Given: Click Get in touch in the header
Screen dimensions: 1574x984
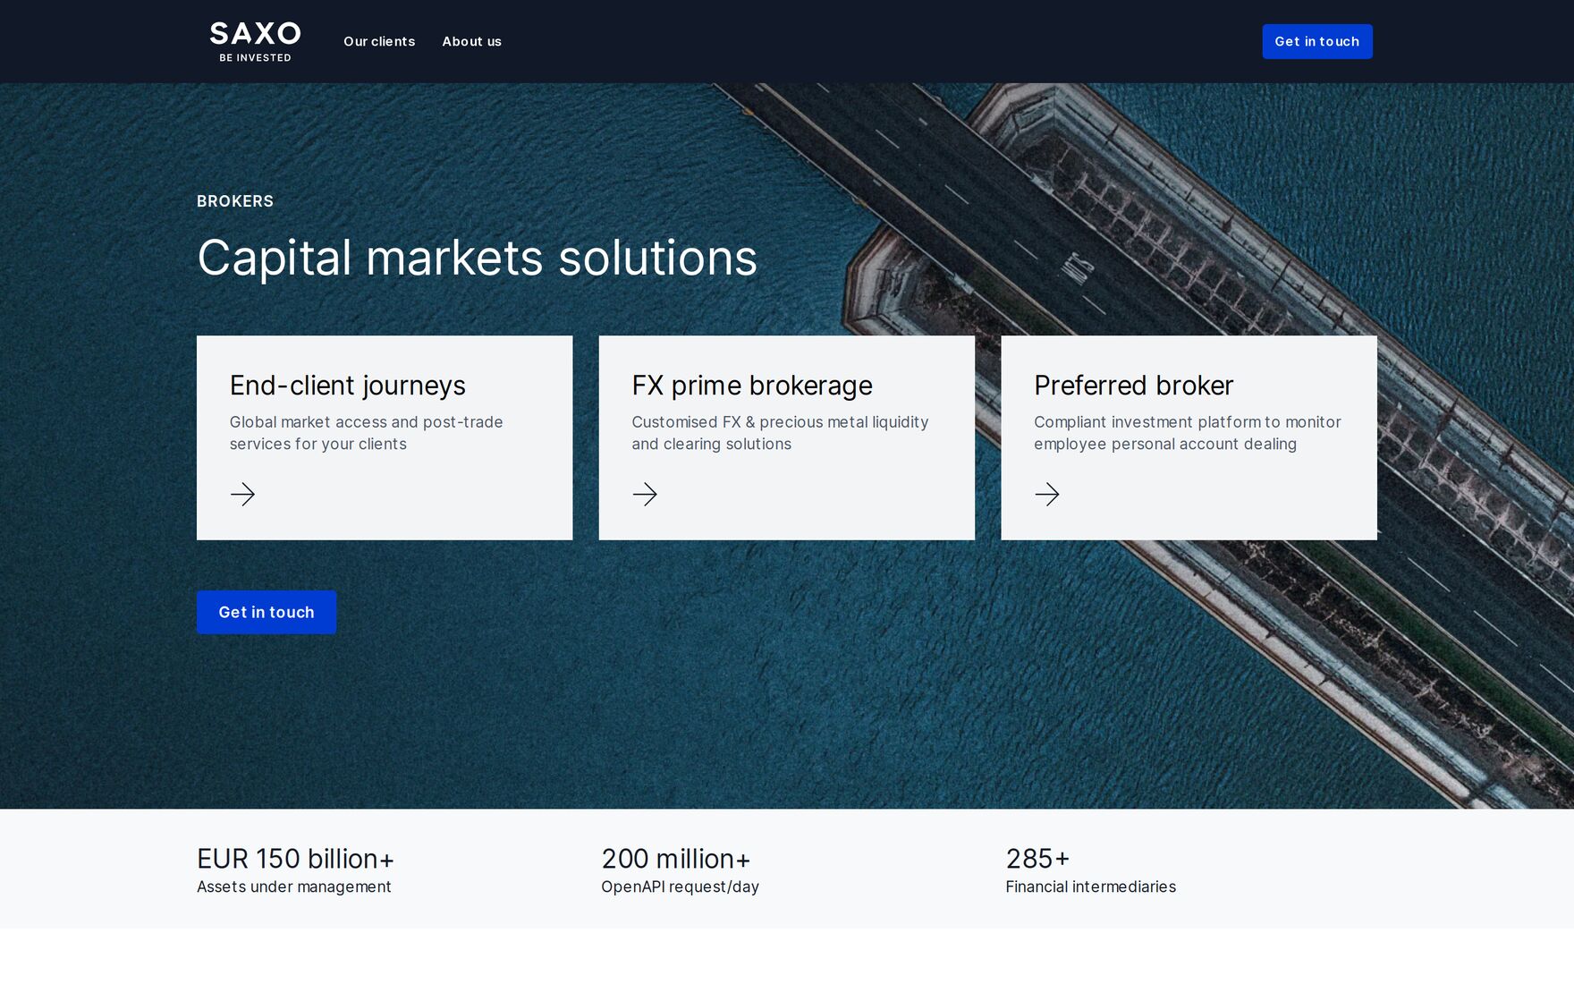Looking at the screenshot, I should point(1317,41).
